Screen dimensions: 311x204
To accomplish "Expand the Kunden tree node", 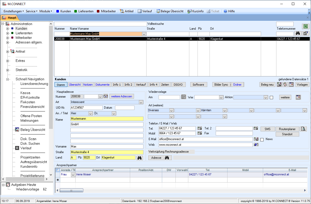I will [x=7, y=29].
